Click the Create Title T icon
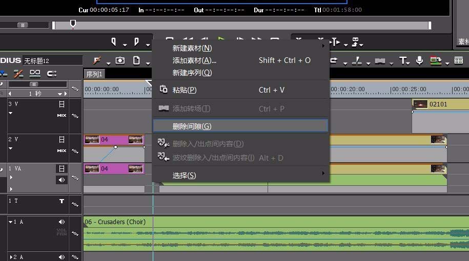Screen dimensions: 469x261 [x=403, y=60]
